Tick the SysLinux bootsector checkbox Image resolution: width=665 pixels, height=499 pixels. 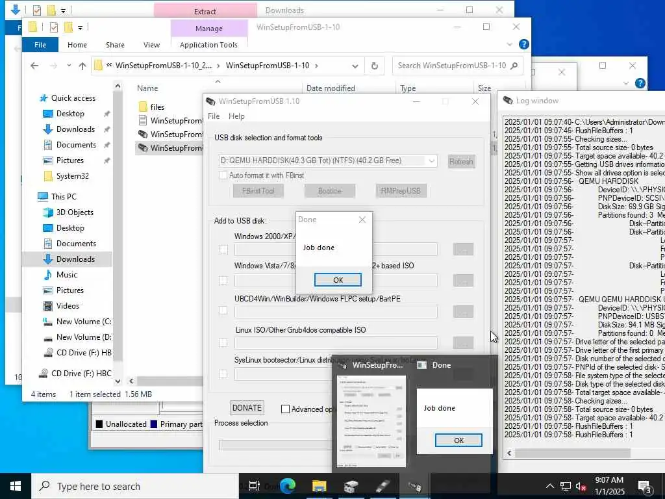(223, 374)
